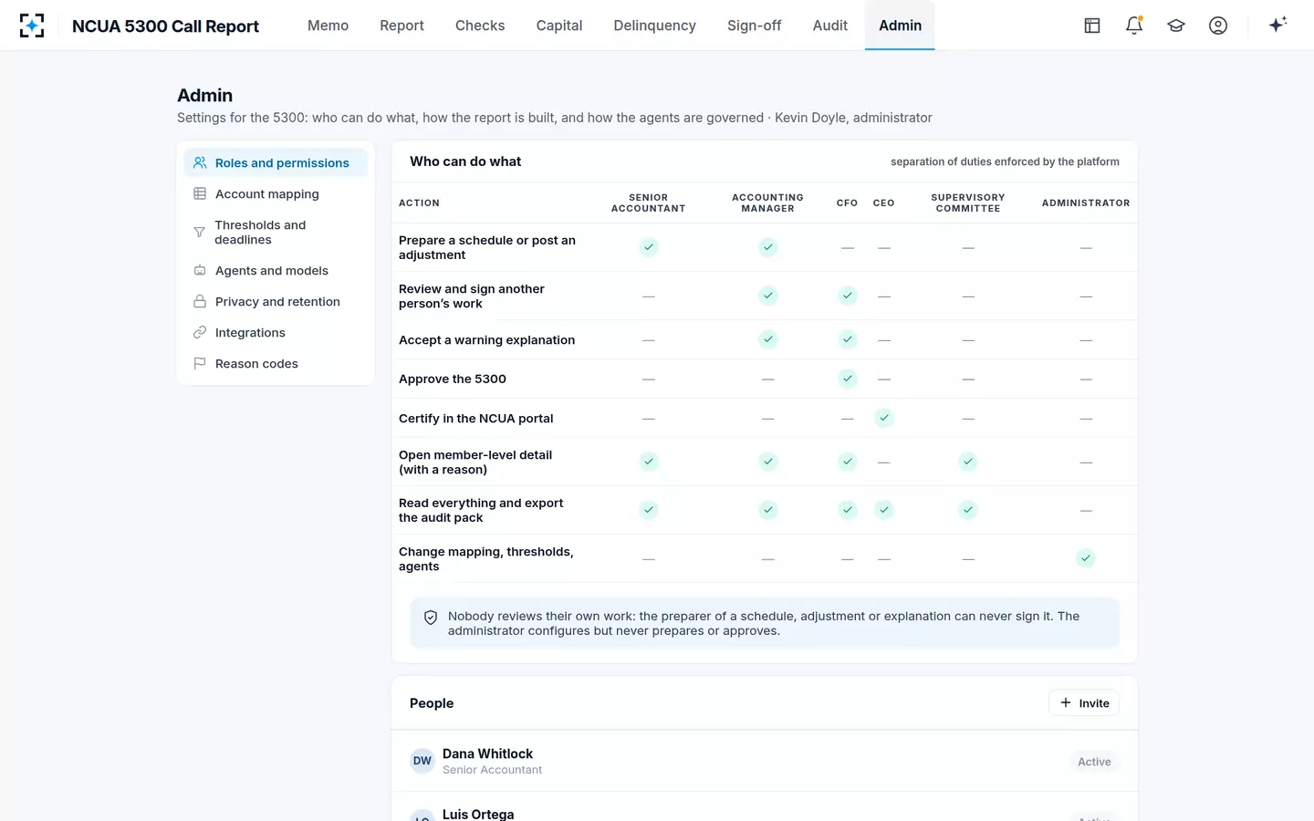Click the 'Read everything and export the audit pack' label
Image resolution: width=1314 pixels, height=821 pixels.
[x=481, y=510]
